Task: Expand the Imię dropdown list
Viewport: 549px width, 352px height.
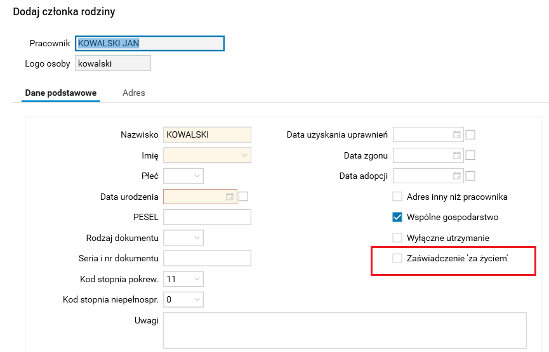Action: [x=244, y=155]
